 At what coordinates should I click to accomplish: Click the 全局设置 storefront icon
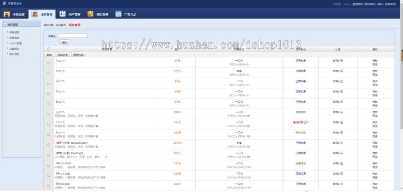[x=7, y=14]
